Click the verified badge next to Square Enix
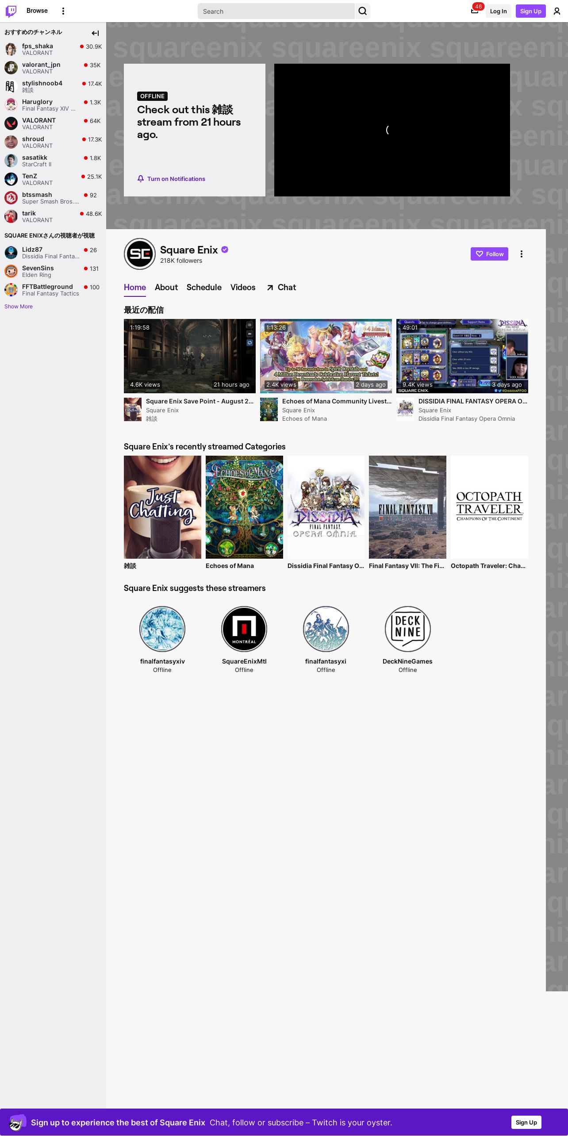This screenshot has height=1136, width=568. 225,249
